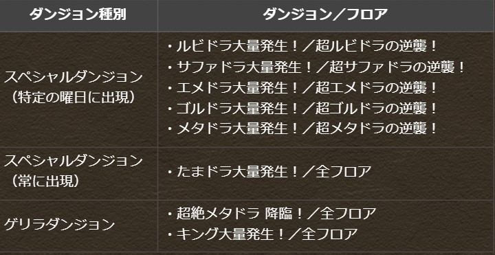495x255 pixels.
Task: Click 超エメドラの逆襲！ floor name
Action: point(376,88)
